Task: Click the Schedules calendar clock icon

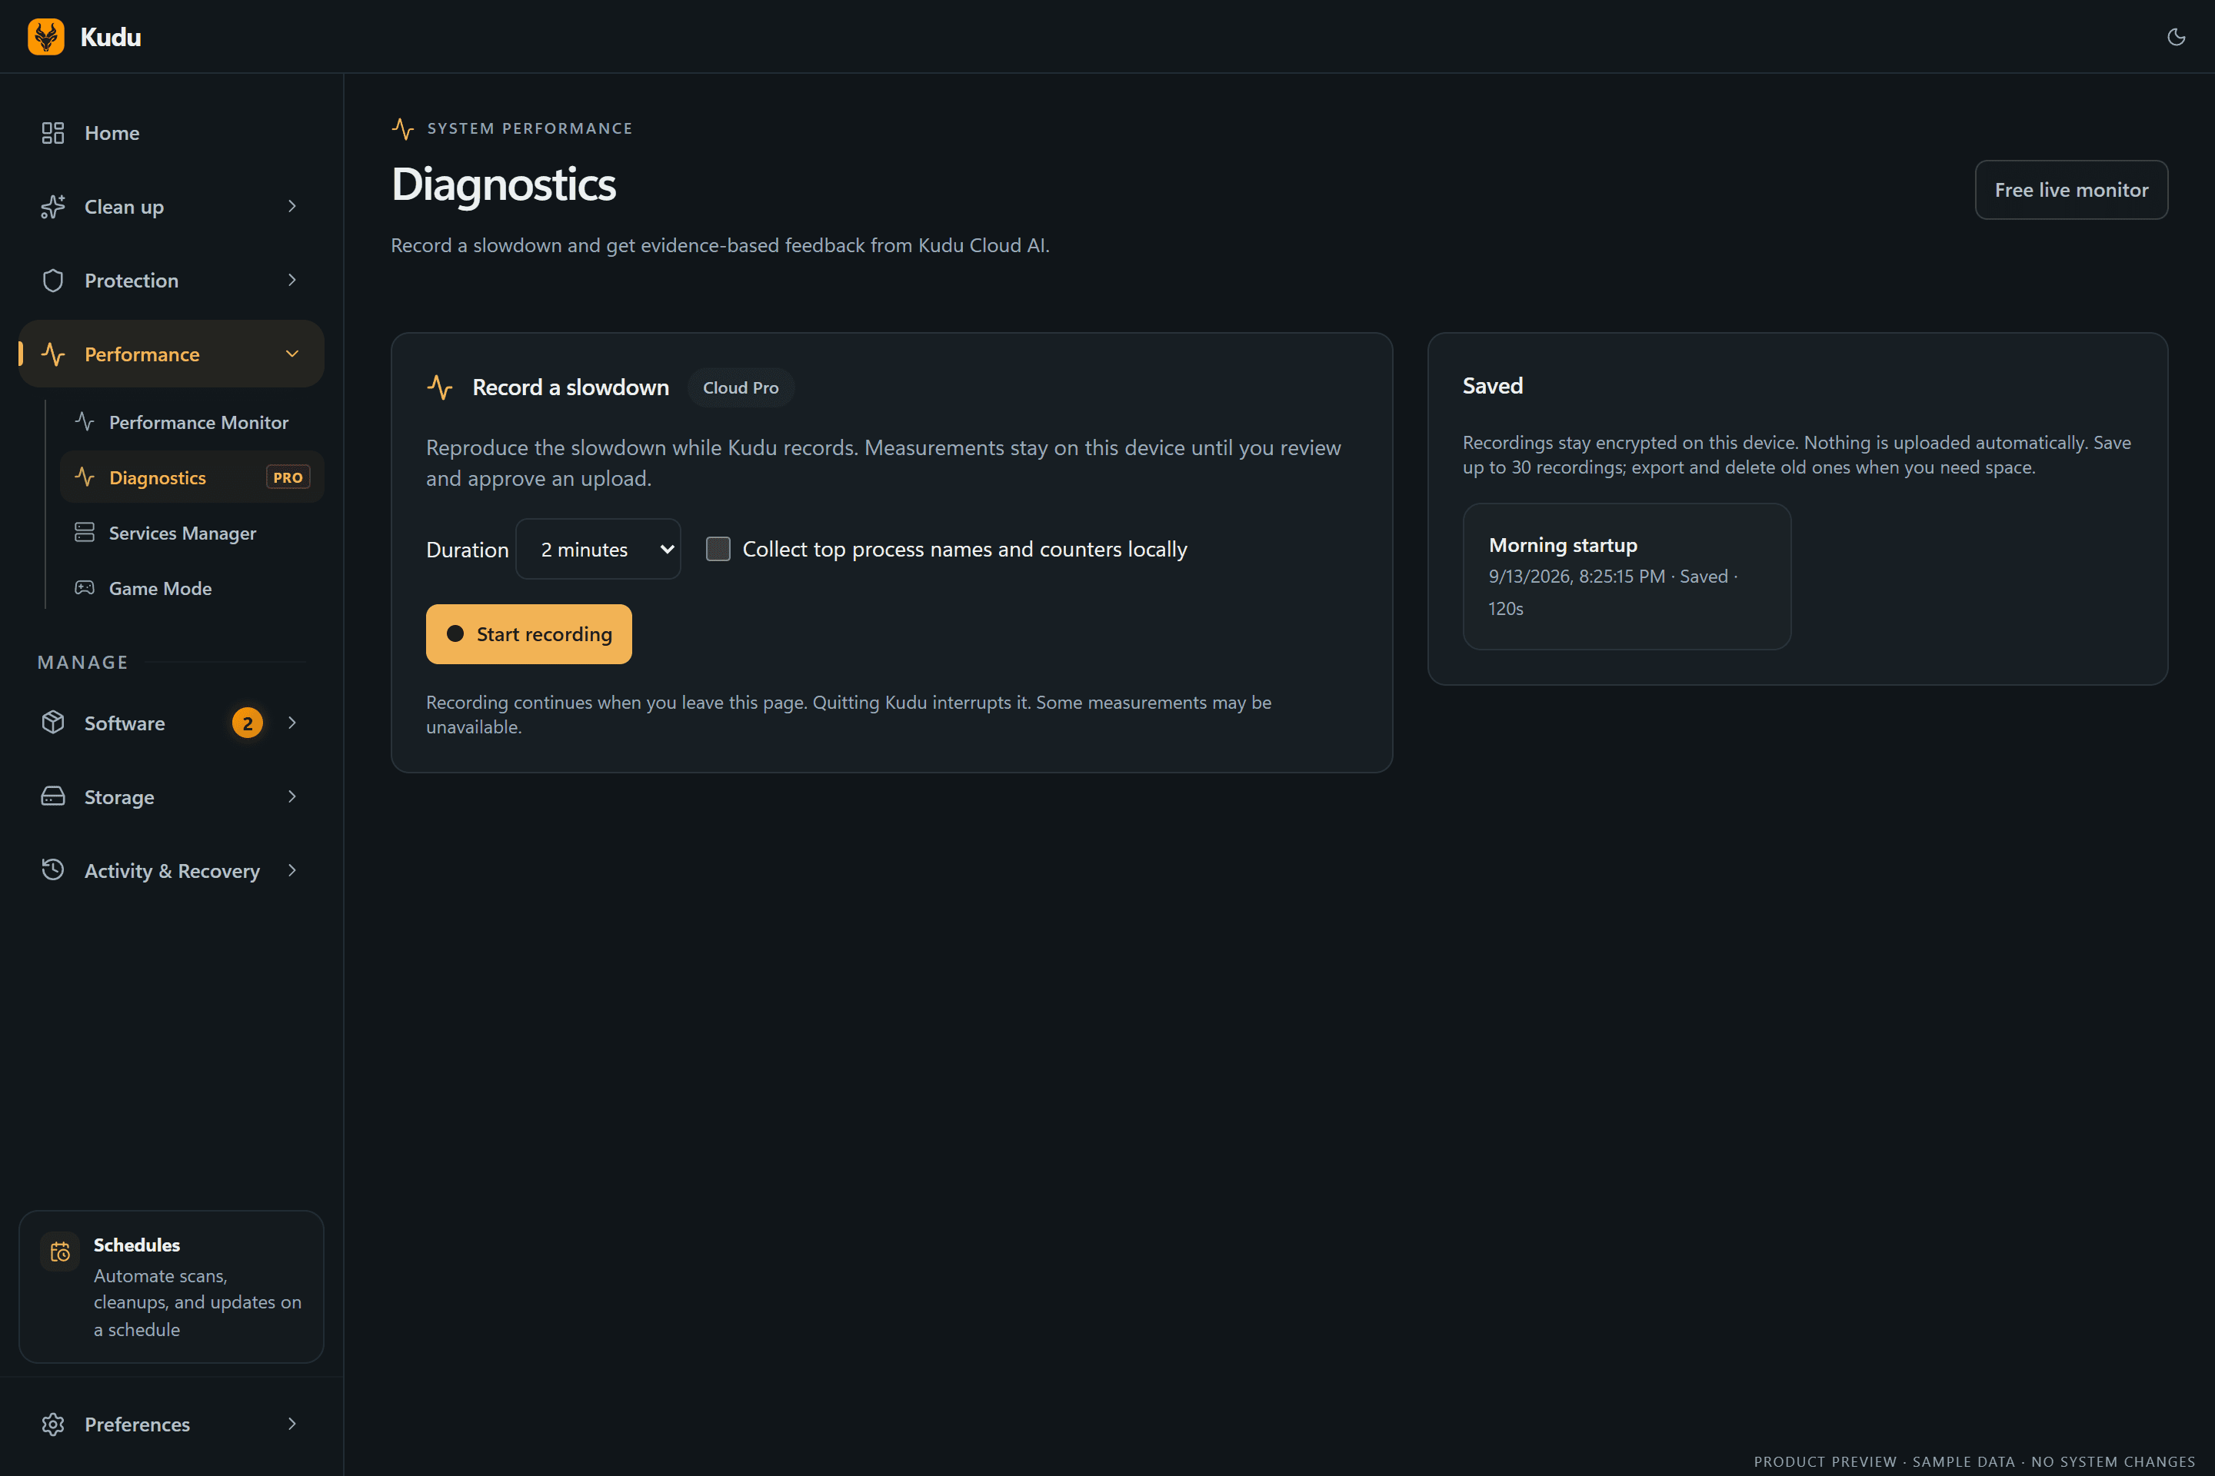Action: click(x=60, y=1251)
